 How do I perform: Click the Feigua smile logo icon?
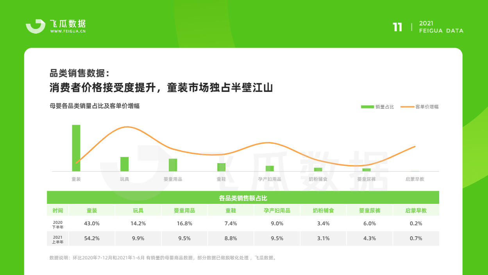[x=36, y=26]
